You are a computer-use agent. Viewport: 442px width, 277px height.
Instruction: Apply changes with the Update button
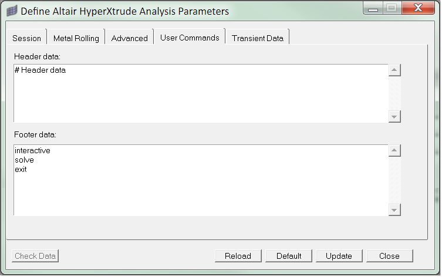point(339,256)
